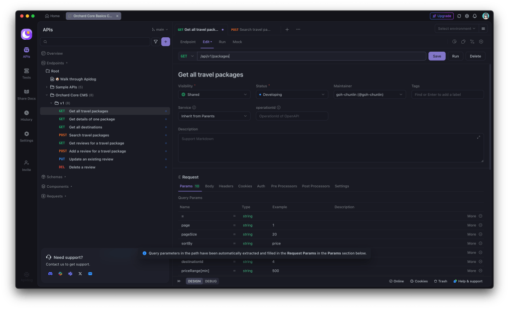Collapse the Orchard Core CMS folder
This screenshot has height=309, width=509.
click(47, 95)
